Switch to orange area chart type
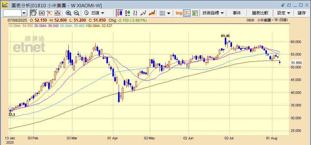The image size is (311, 145). pos(152,13)
